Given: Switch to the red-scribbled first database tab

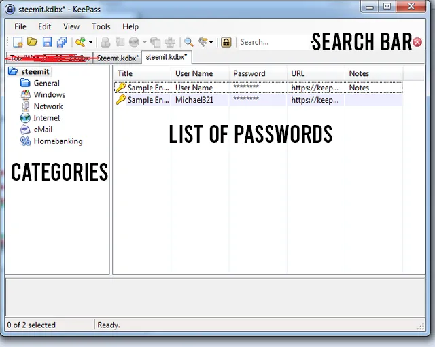Looking at the screenshot, I should [49, 58].
